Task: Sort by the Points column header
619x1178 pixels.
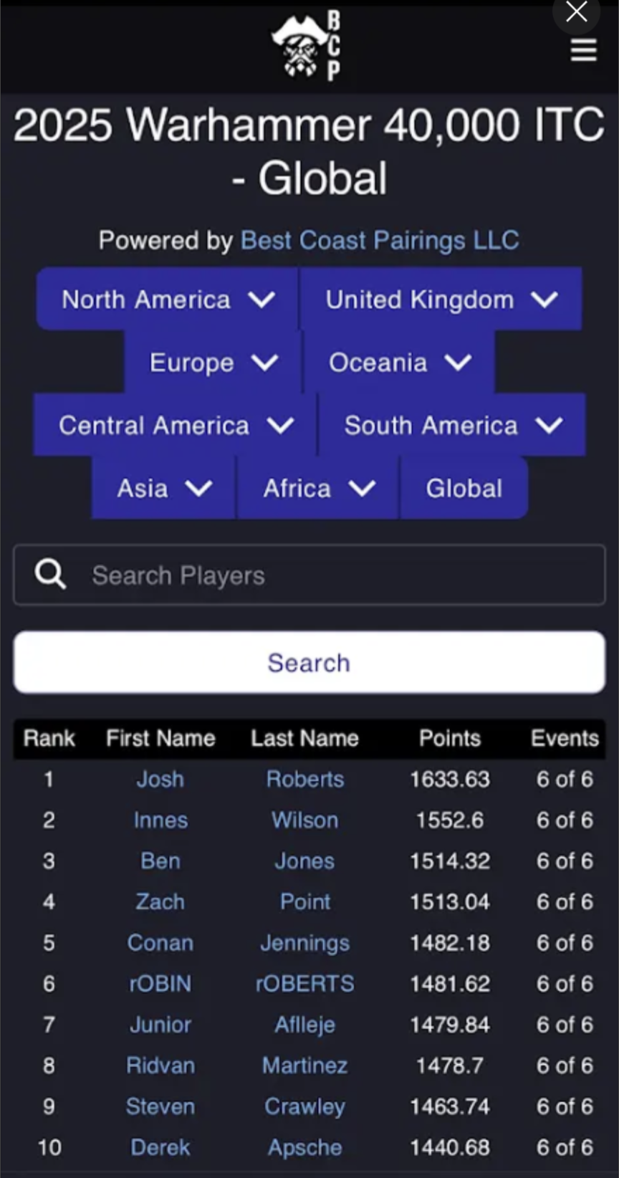Action: pyautogui.click(x=449, y=738)
